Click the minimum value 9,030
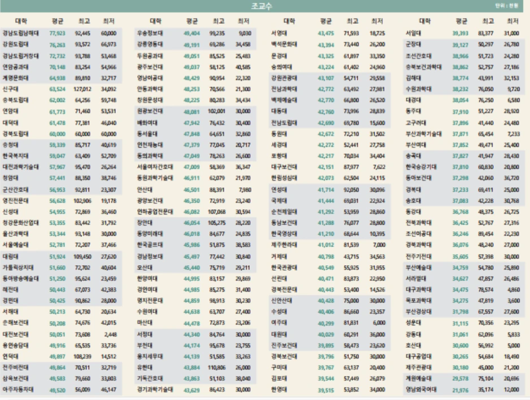Screen dimensions: 530x400 (245, 33)
